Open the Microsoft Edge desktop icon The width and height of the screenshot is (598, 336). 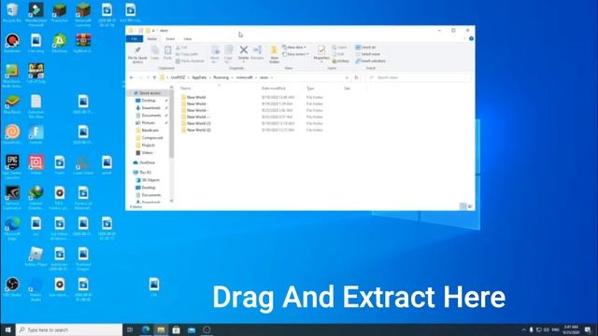click(x=12, y=228)
